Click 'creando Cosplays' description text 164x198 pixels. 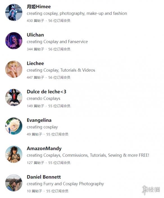click(44, 98)
